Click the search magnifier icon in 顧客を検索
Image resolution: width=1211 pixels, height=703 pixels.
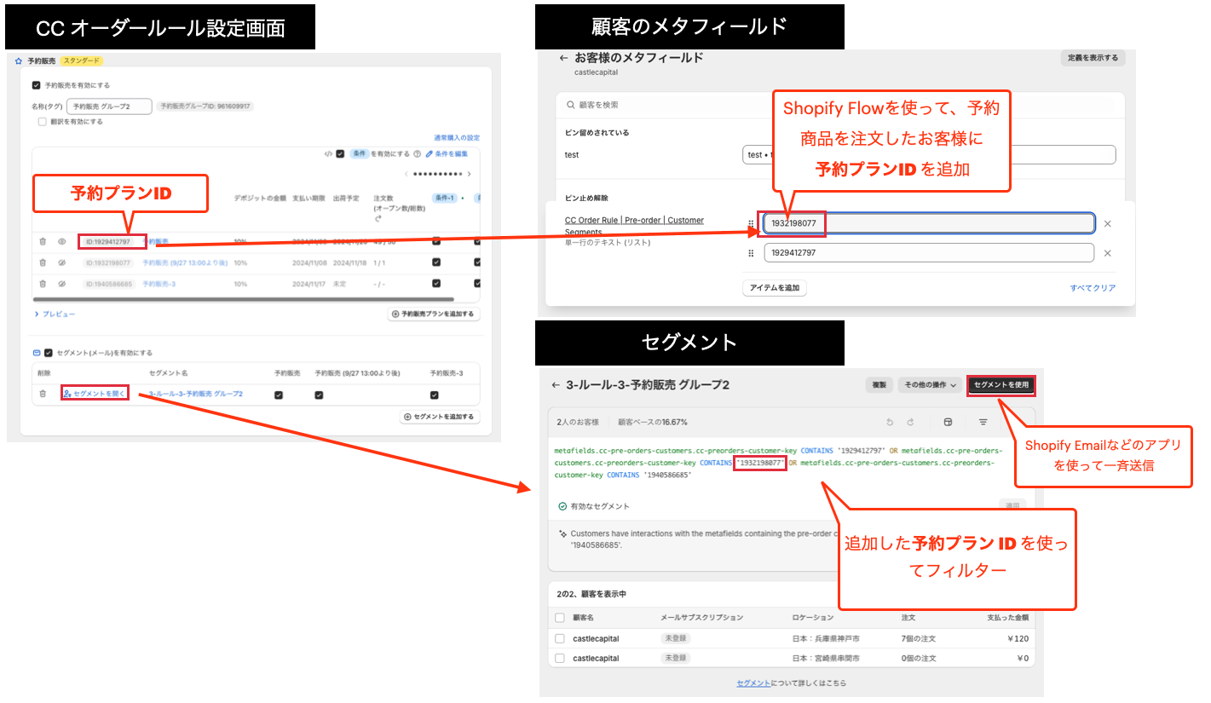click(569, 105)
